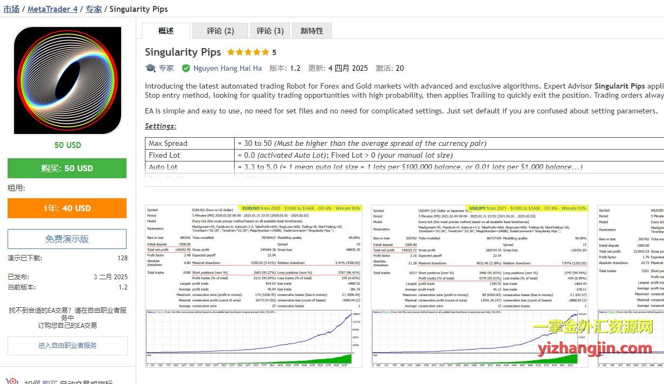Click the Auto Lot table cell
664x384 pixels.
click(x=190, y=167)
